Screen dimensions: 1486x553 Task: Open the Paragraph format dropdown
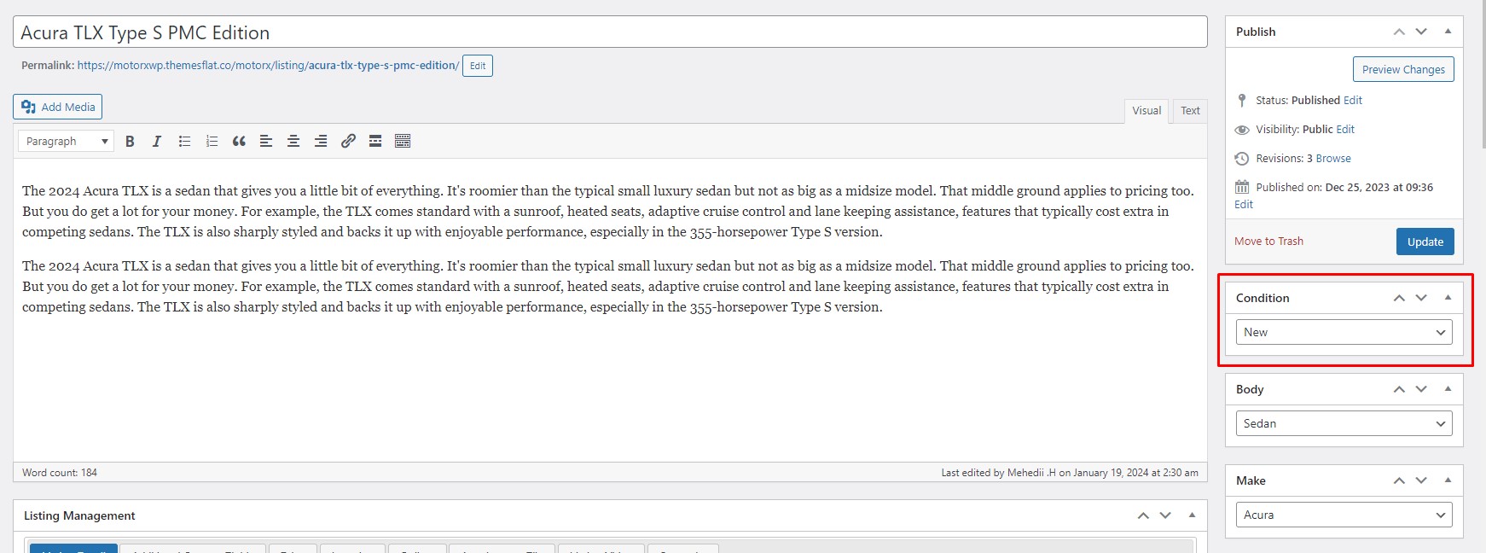coord(66,142)
